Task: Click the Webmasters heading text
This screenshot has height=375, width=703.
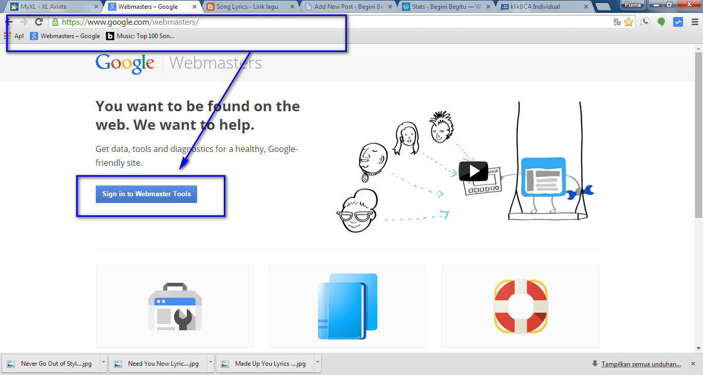Action: click(x=216, y=63)
